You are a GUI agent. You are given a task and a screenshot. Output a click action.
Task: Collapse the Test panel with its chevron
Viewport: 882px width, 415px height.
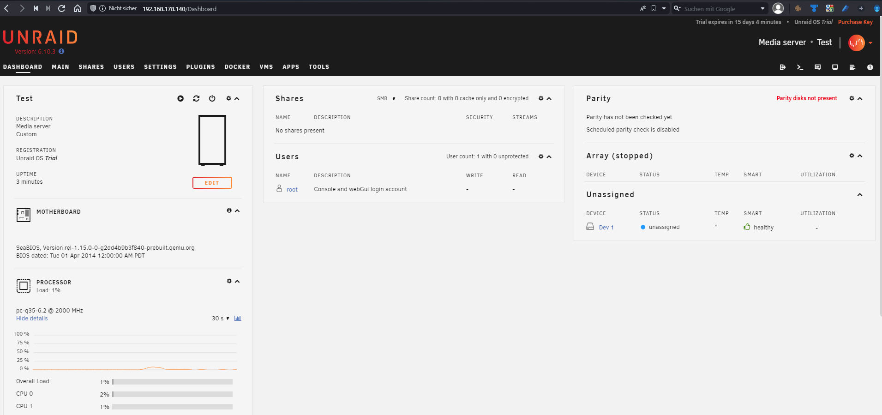pos(237,98)
